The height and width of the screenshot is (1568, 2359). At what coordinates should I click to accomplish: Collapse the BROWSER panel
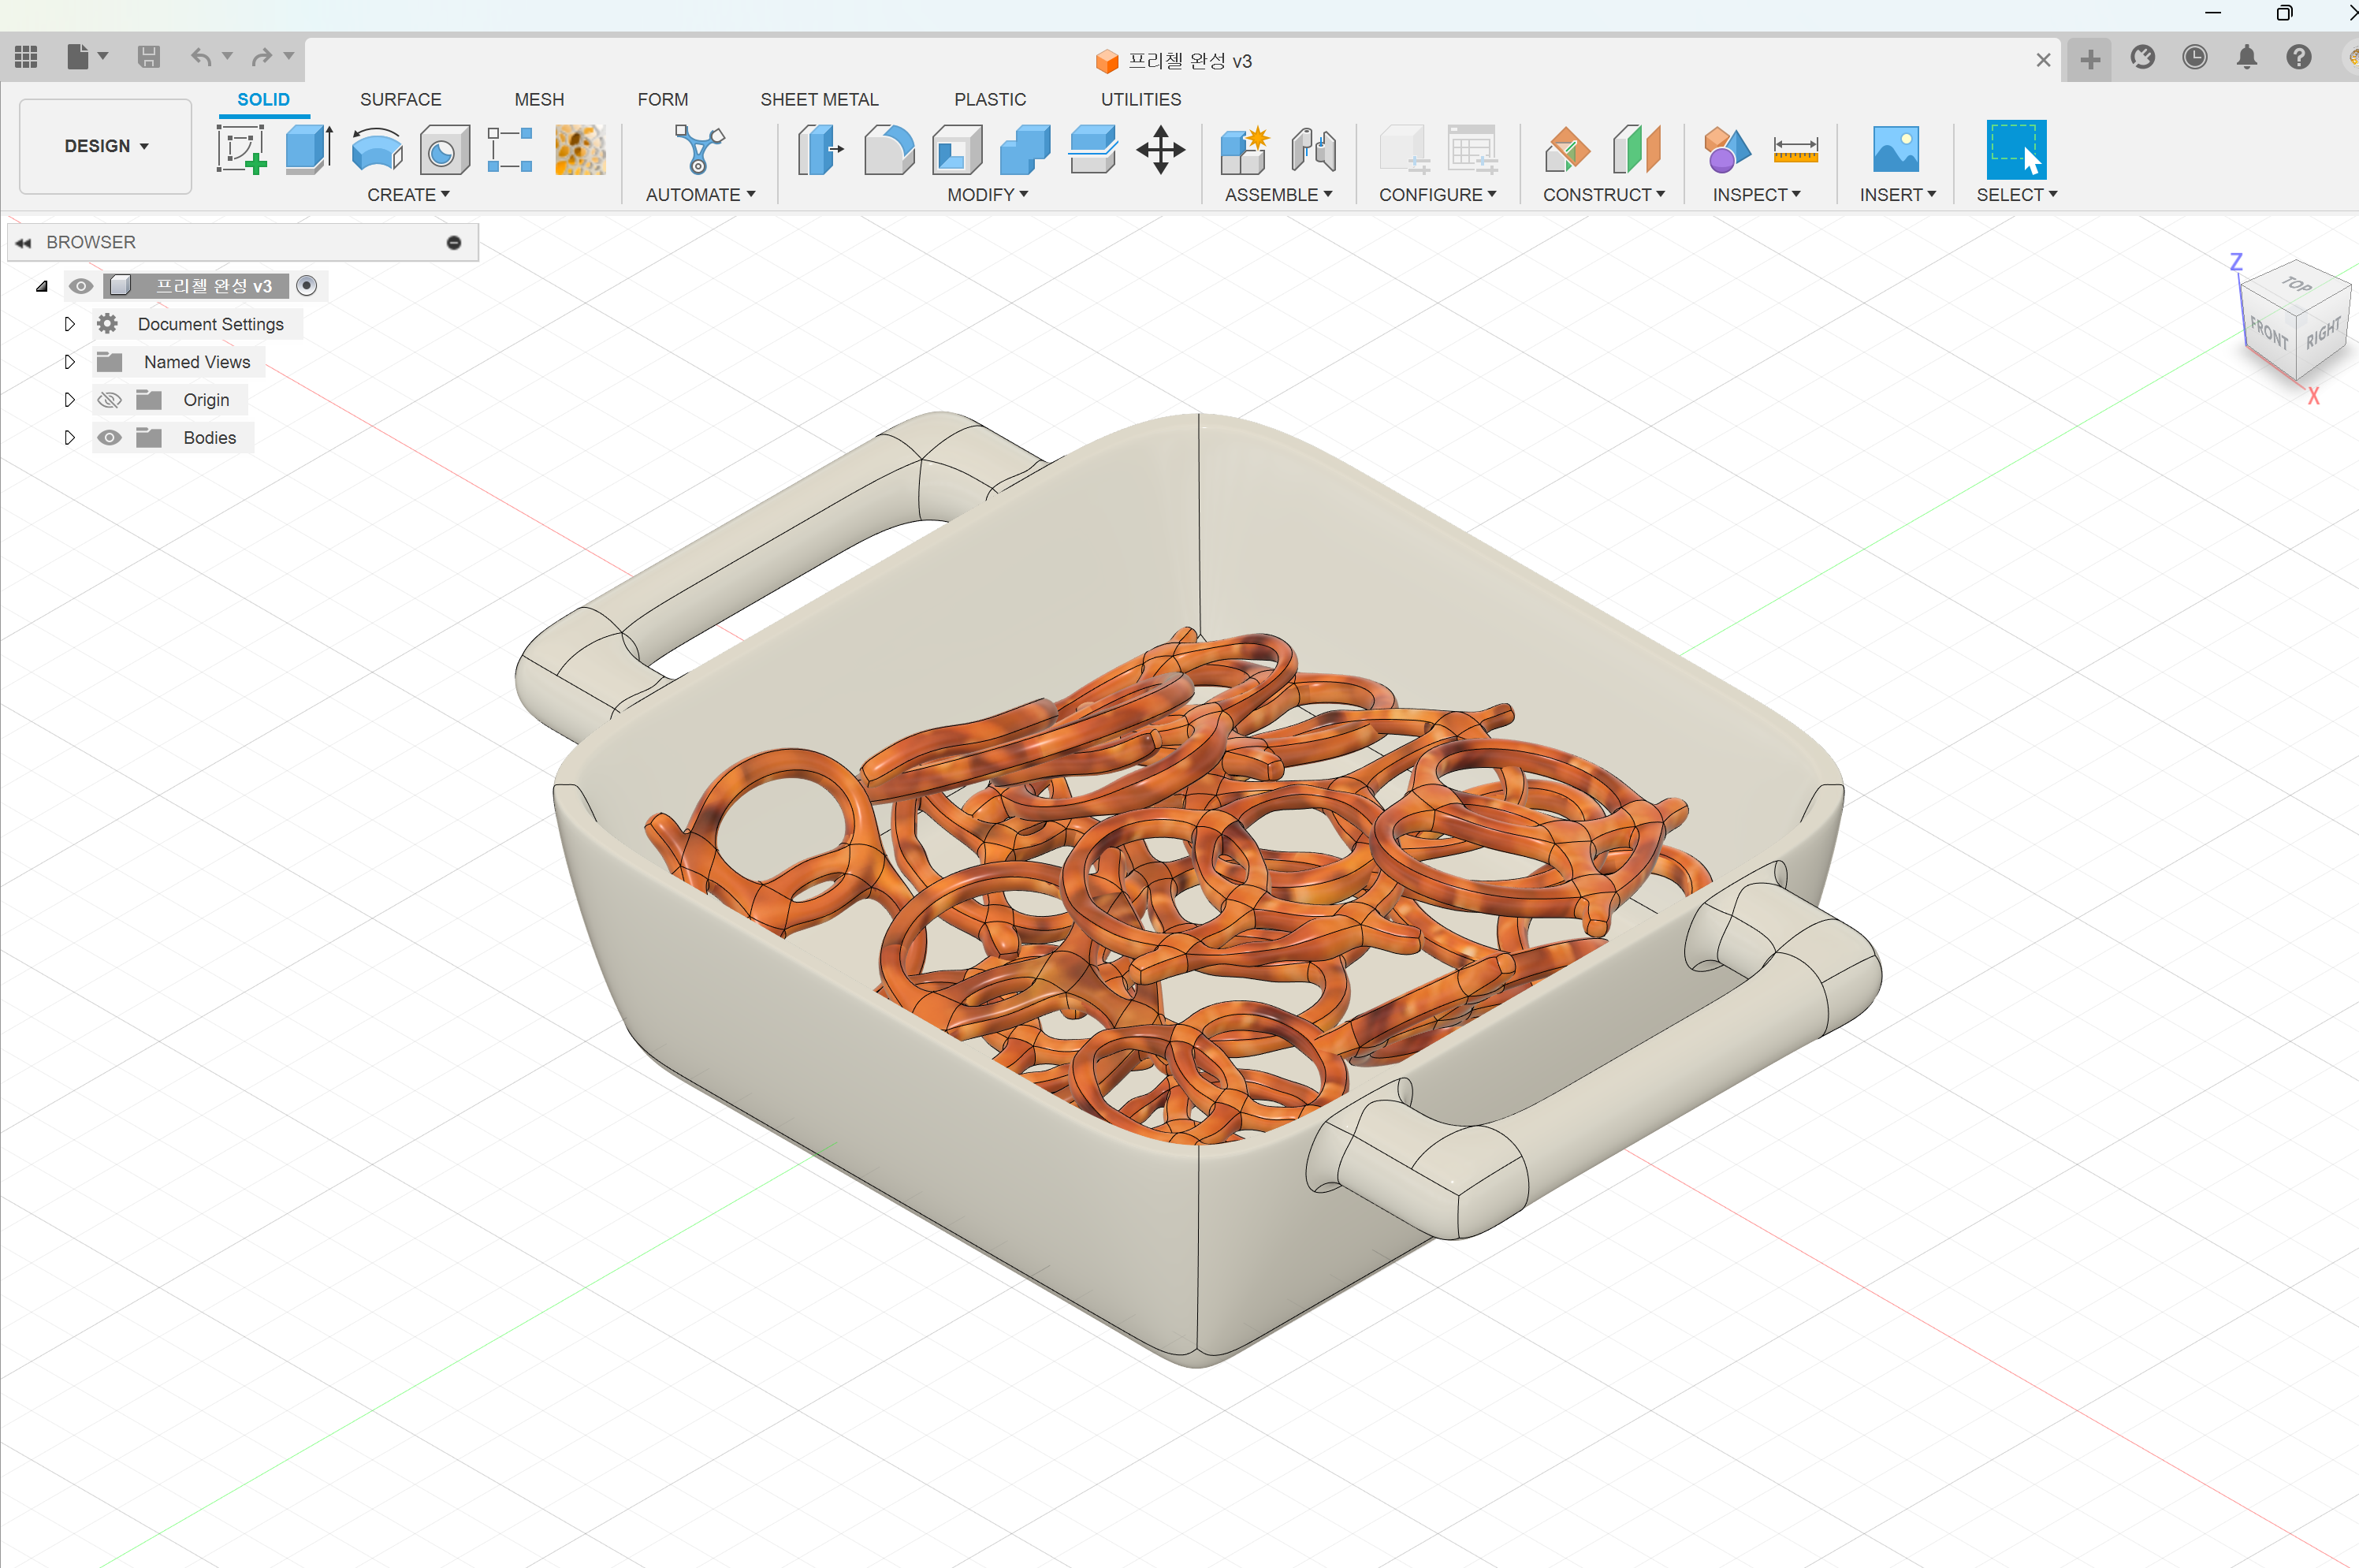23,243
